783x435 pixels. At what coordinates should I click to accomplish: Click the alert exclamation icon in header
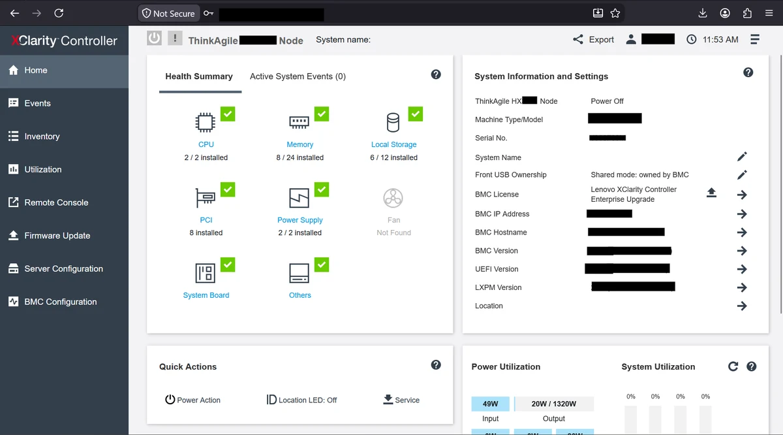(x=175, y=38)
